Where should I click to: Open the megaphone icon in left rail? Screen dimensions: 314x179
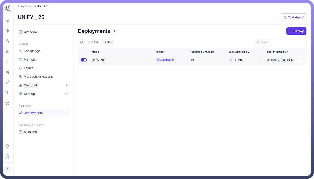(x=8, y=82)
